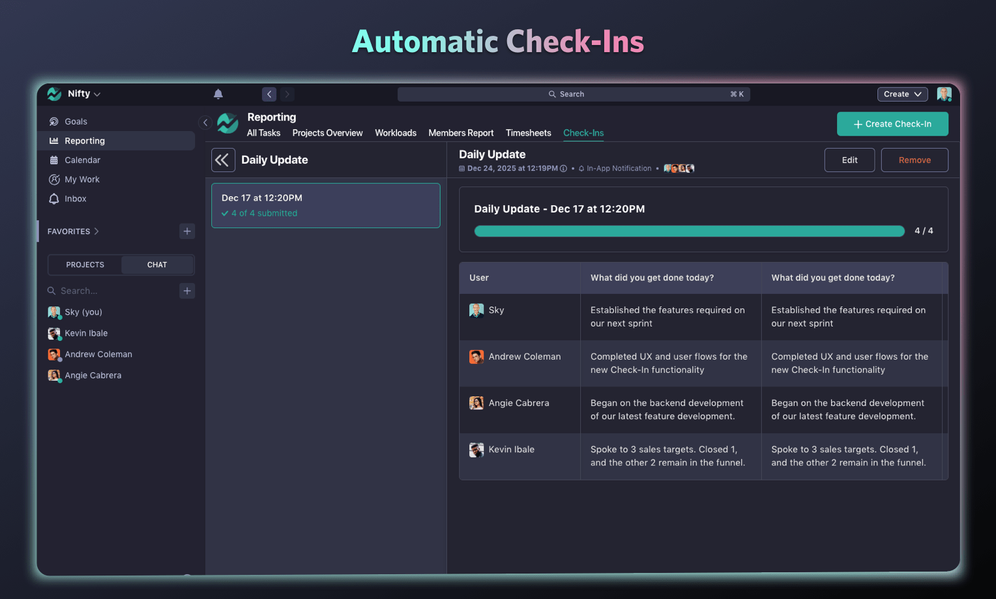Click the info icon beside the check-in date
Screen dimensions: 996x599
[563, 168]
